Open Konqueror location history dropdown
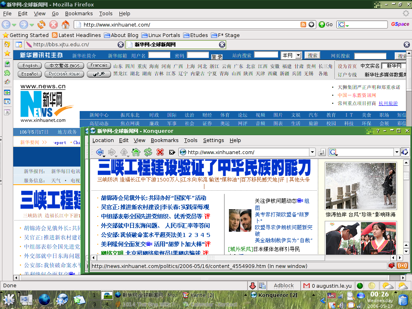The width and height of the screenshot is (412, 309). tap(312, 152)
